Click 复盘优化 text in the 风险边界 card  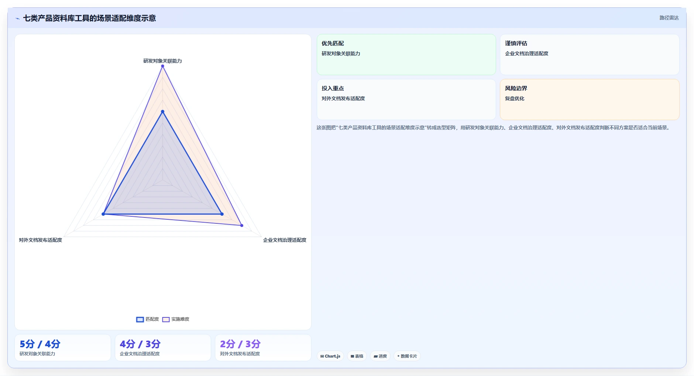click(515, 98)
